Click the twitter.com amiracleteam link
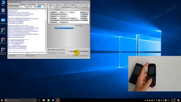 tap(17, 48)
